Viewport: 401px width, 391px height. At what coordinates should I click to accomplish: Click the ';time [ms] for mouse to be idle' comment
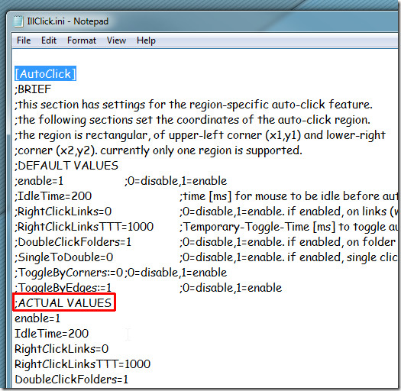click(x=289, y=196)
